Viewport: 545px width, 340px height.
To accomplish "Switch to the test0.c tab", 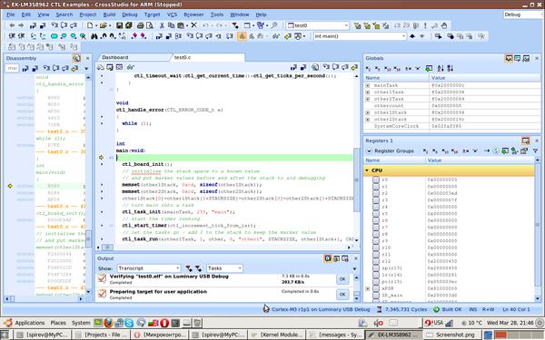I will 183,57.
